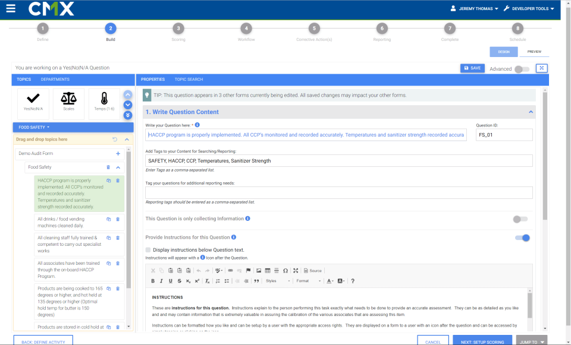Click the undo icon in drag-and-drop header

115,139
